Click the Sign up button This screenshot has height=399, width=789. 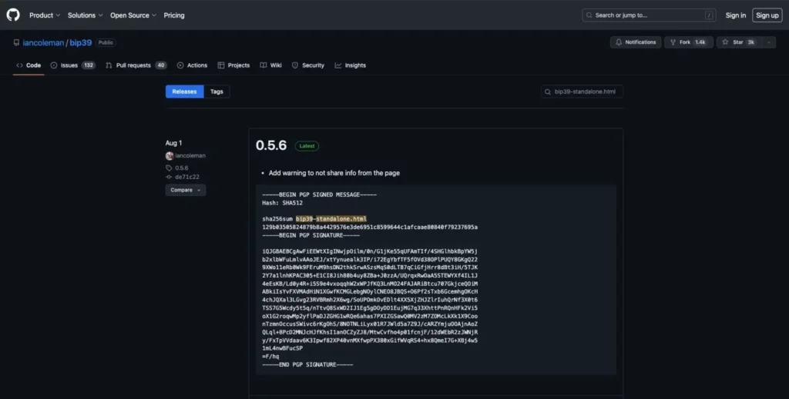coord(767,15)
